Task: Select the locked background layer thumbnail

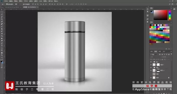Action: pyautogui.click(x=154, y=78)
